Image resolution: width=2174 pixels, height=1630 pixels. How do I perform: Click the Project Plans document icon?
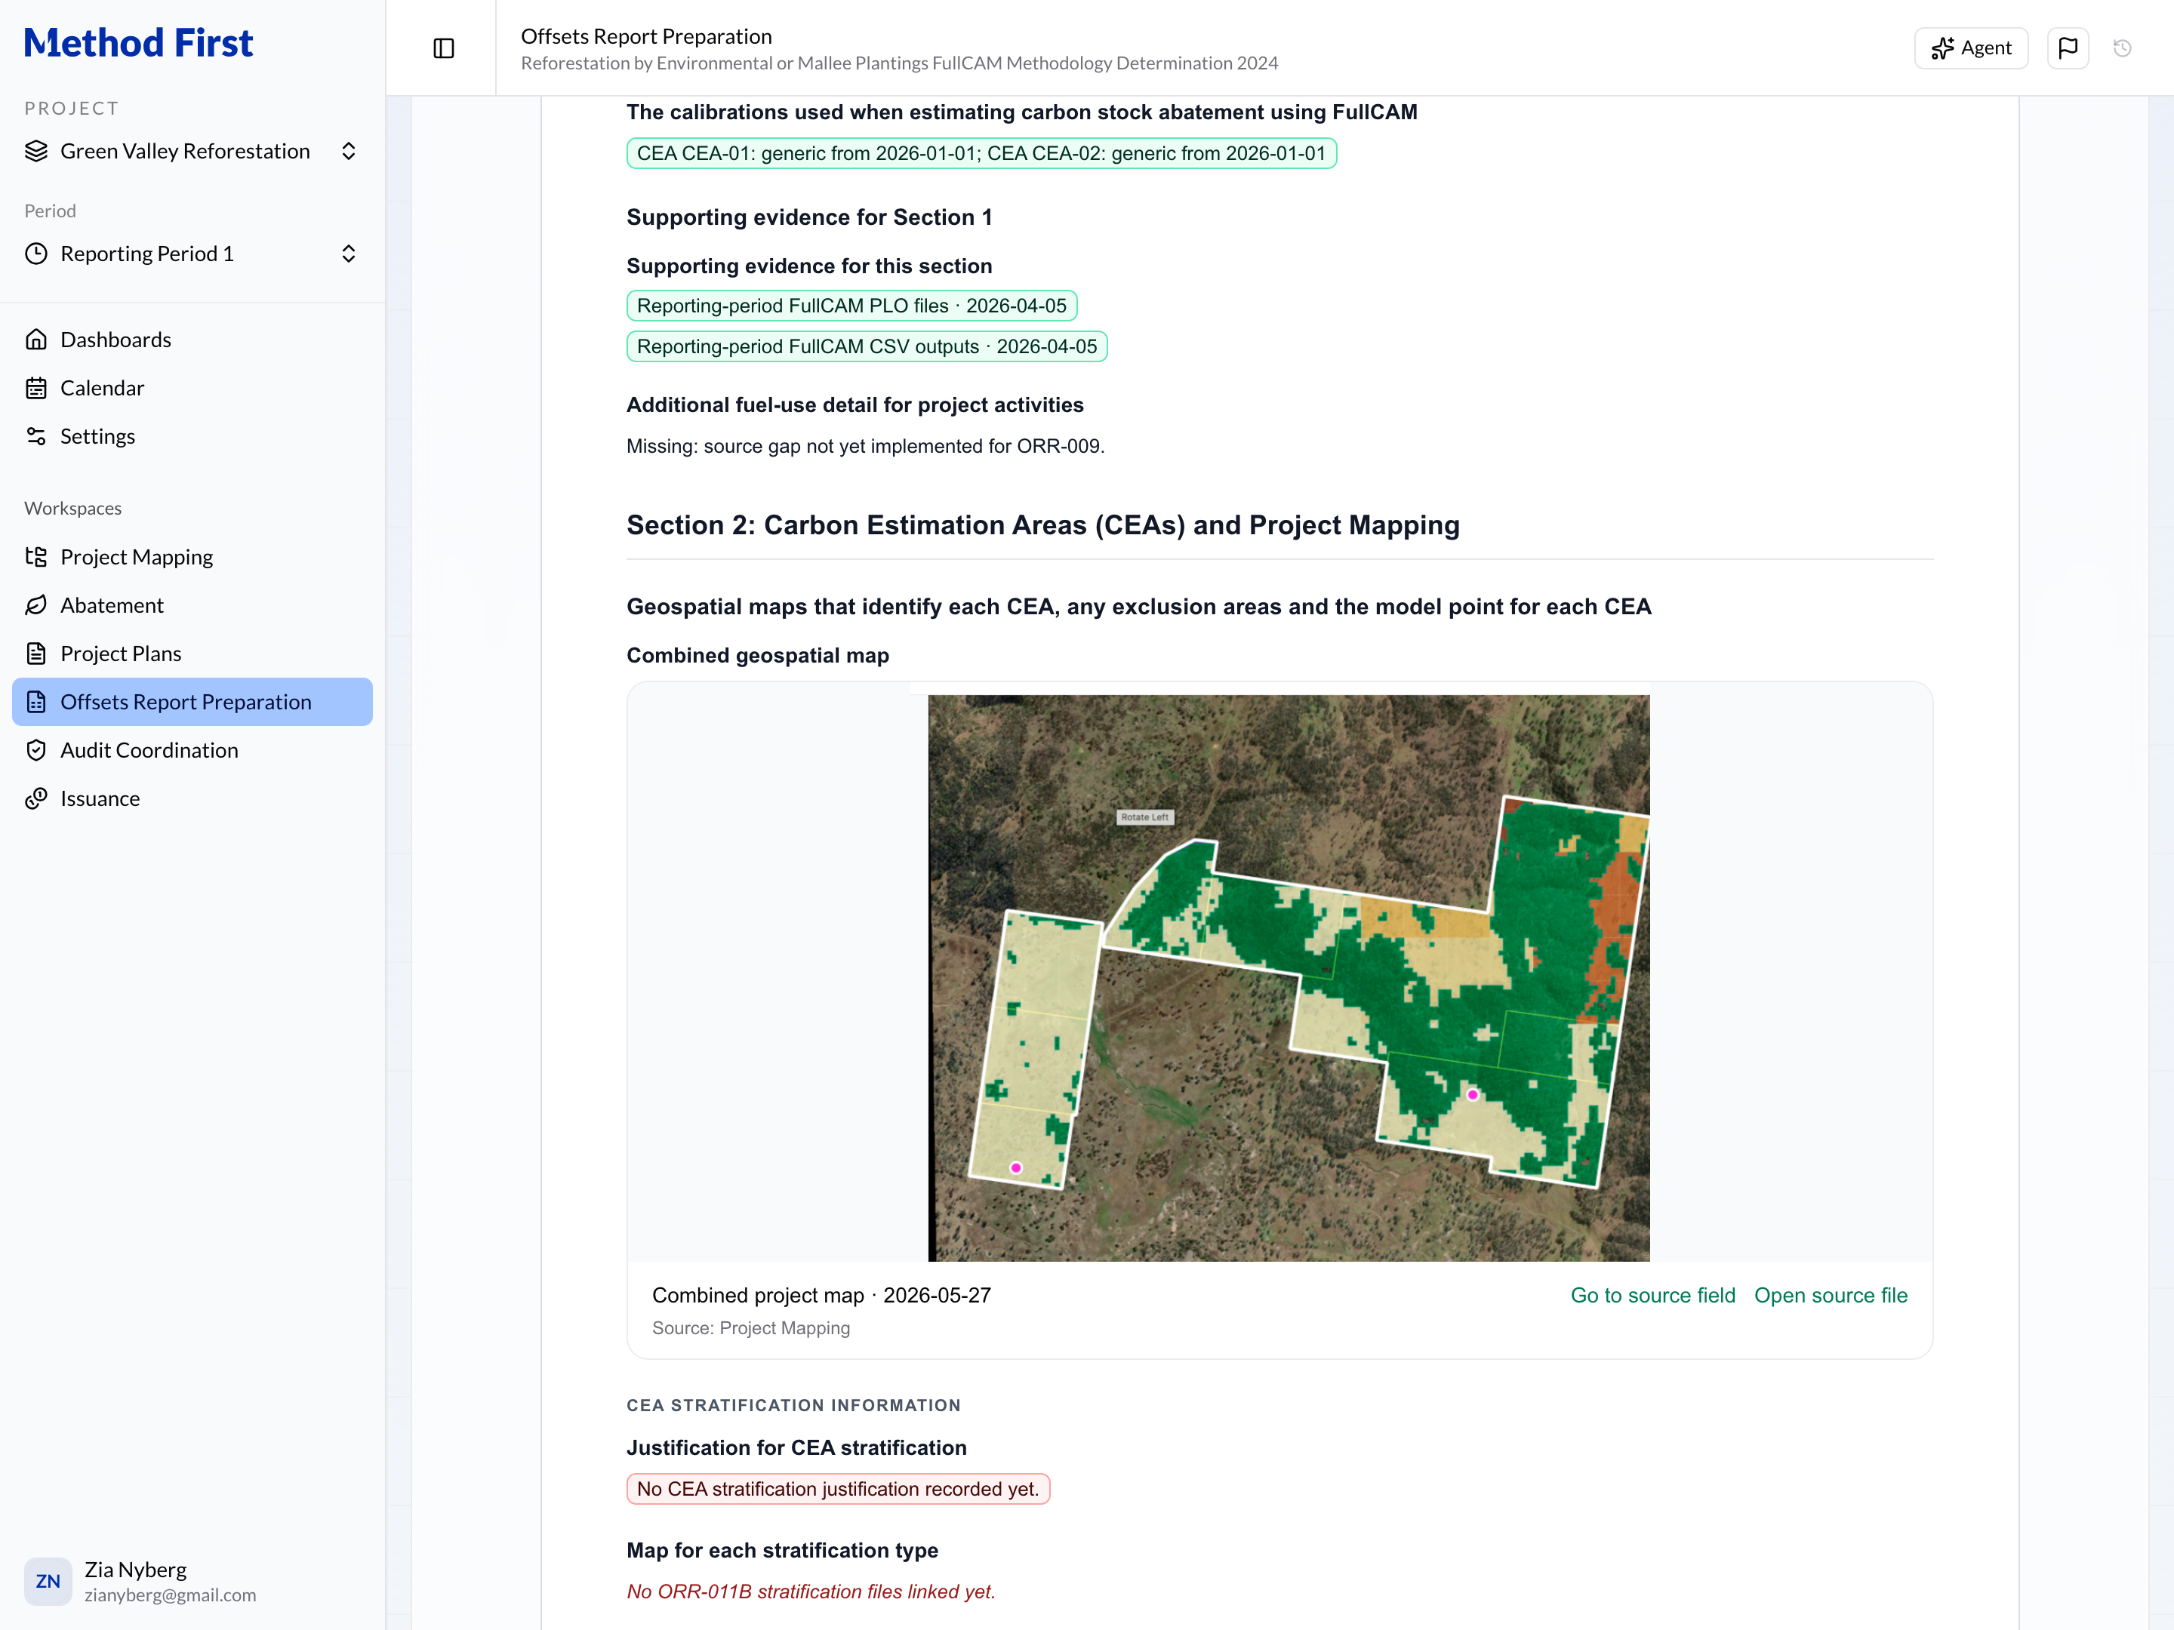click(x=36, y=654)
